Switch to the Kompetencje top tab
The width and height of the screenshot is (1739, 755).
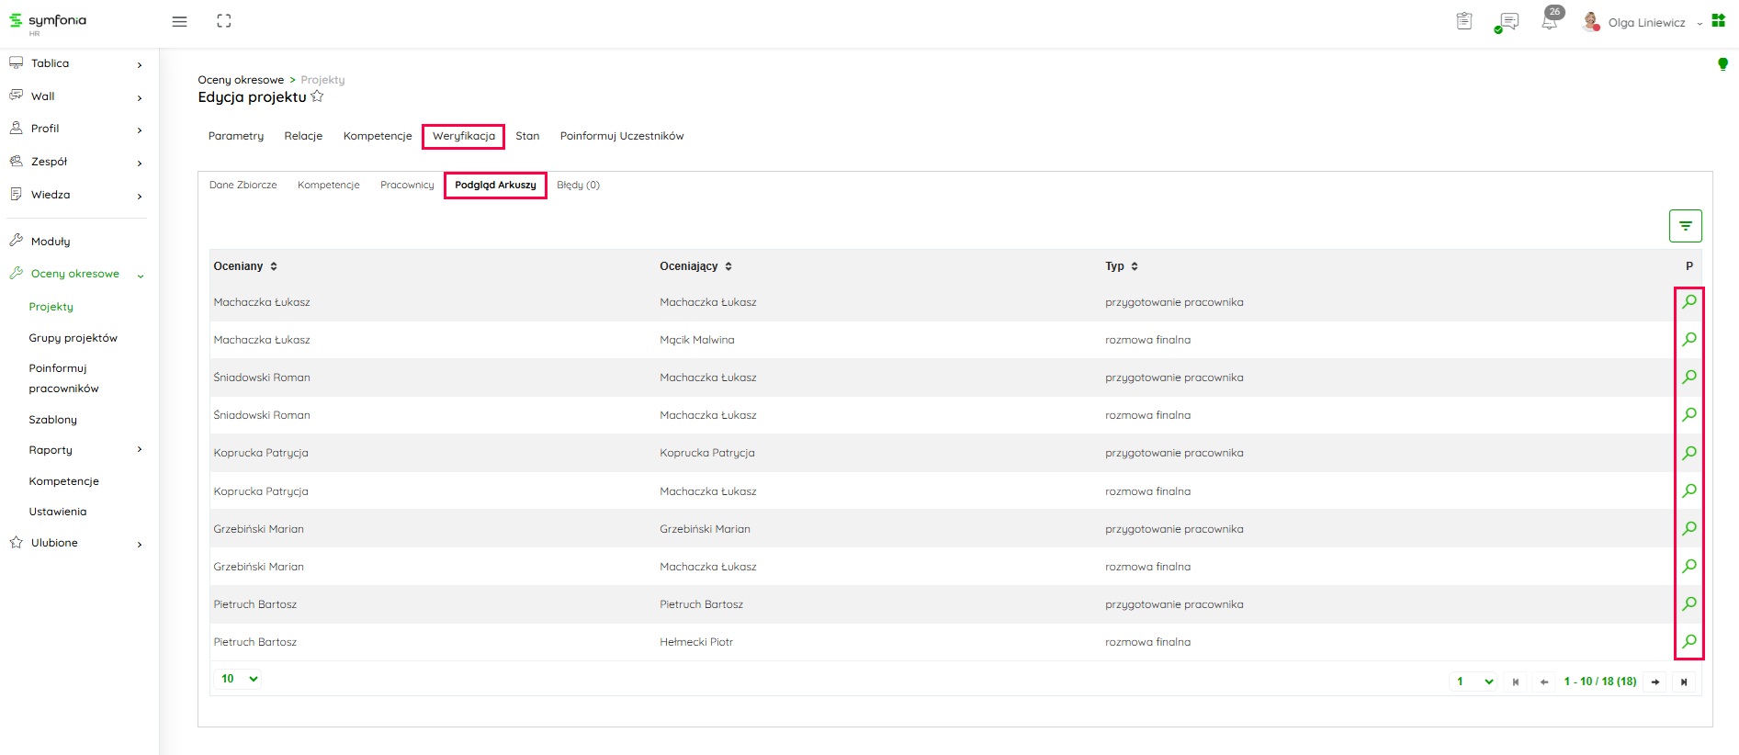click(378, 136)
